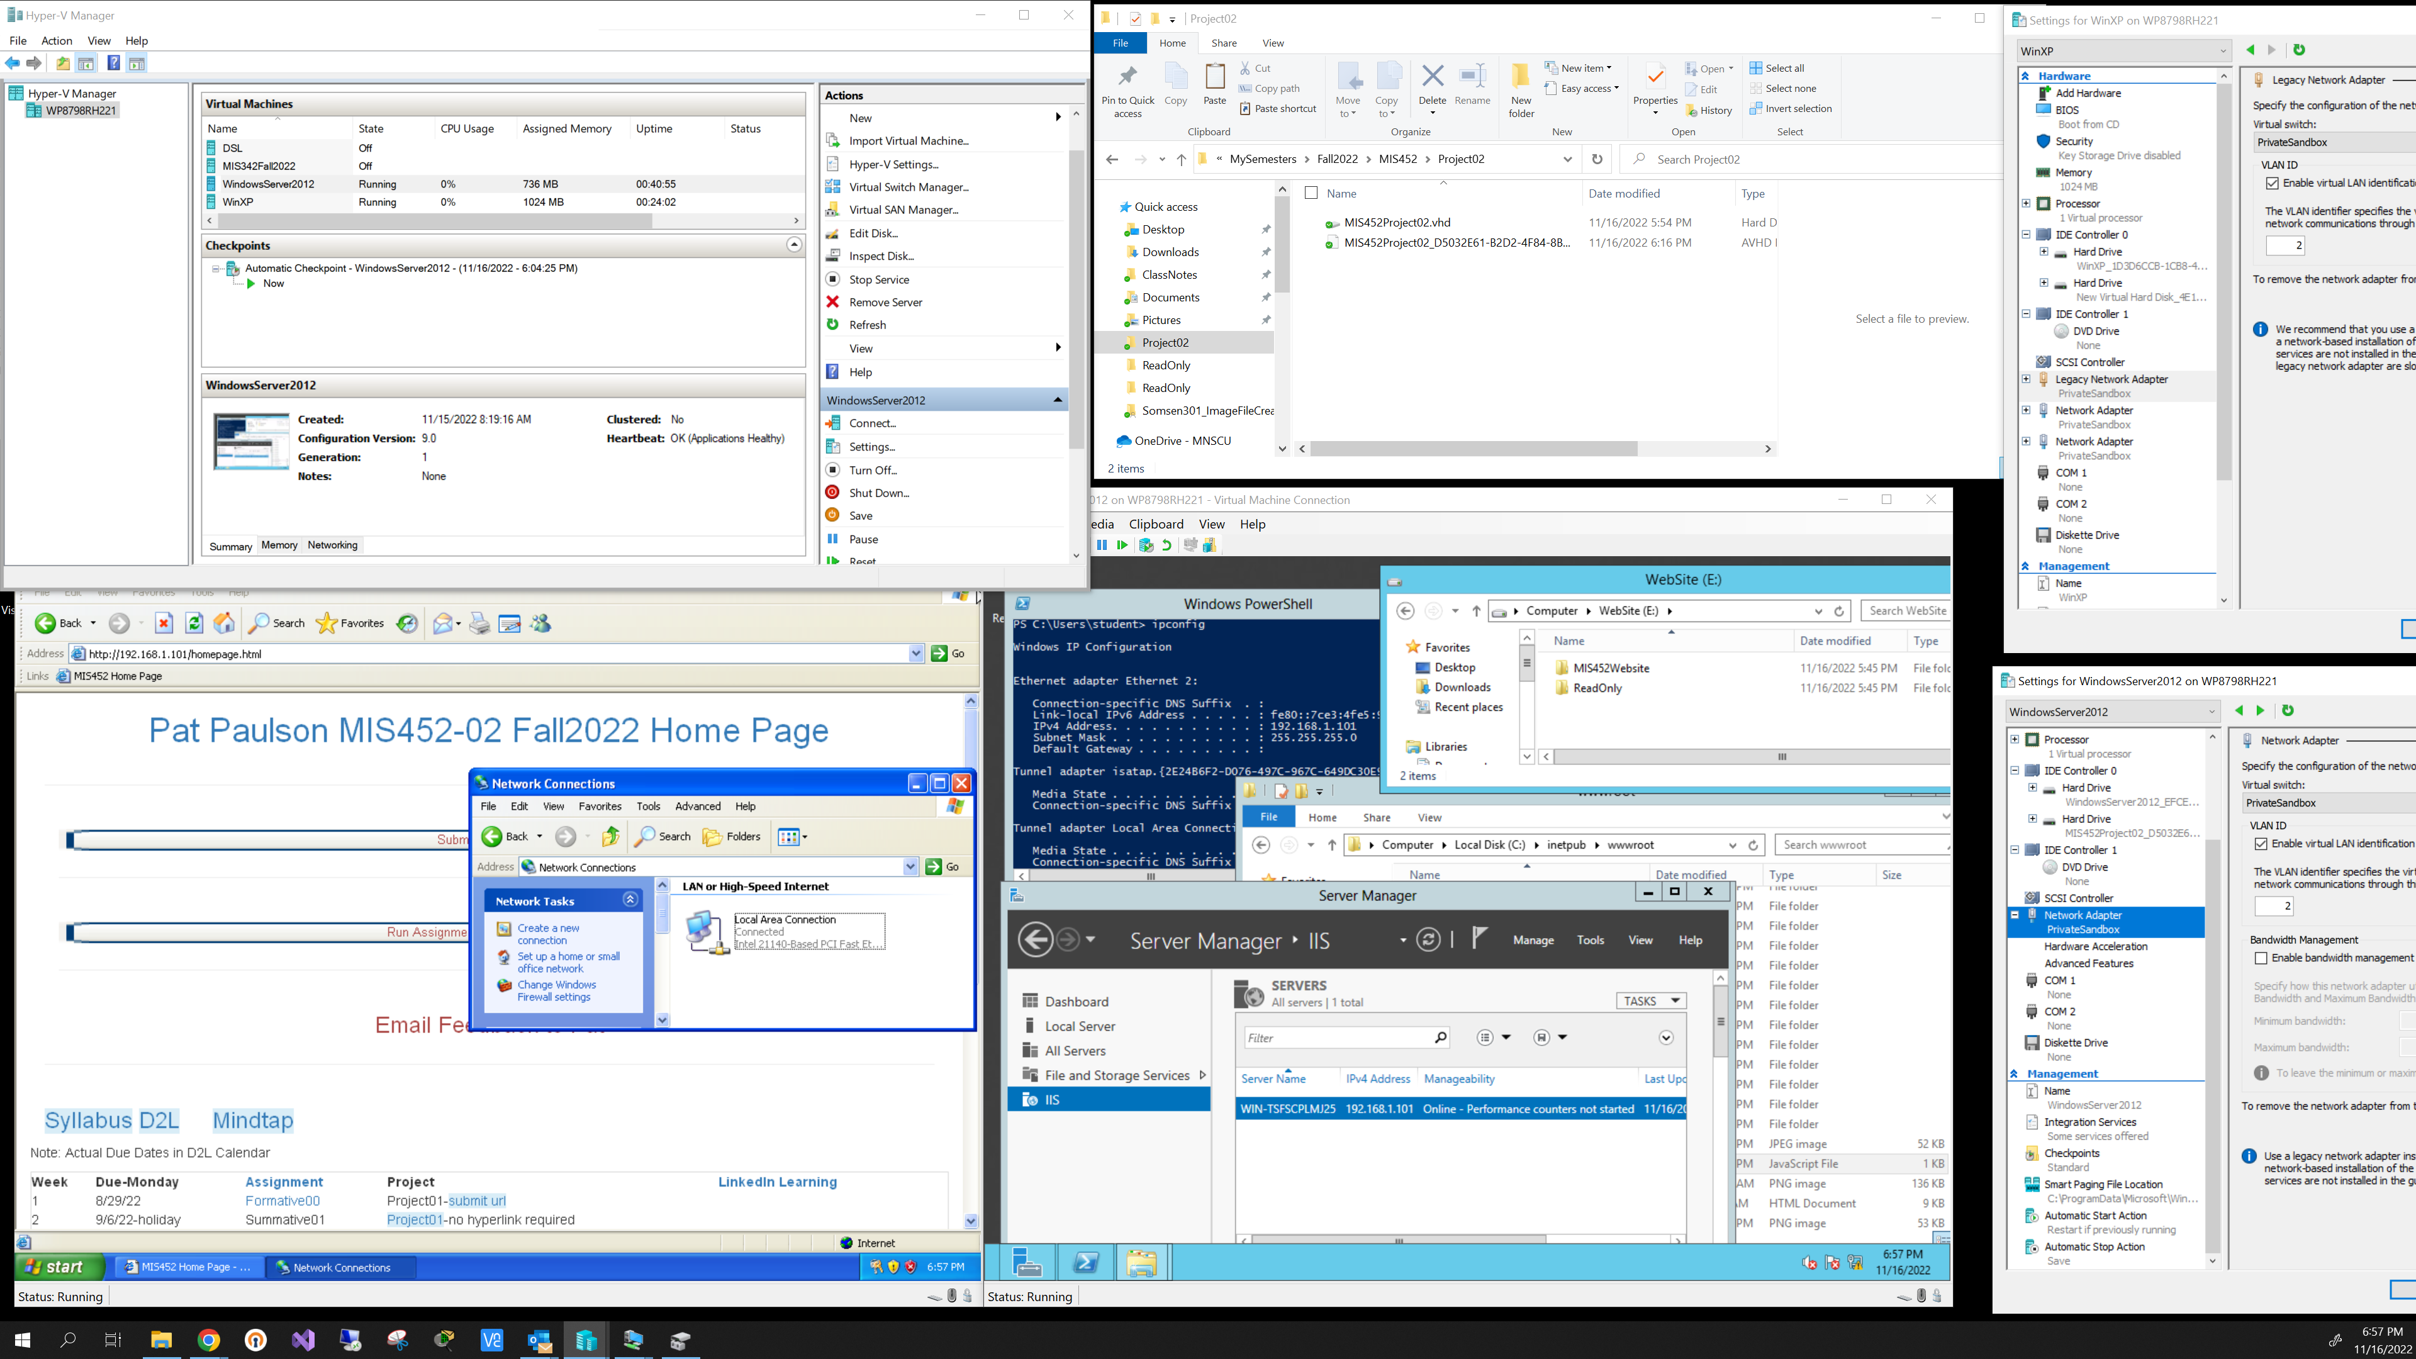
Task: Click Folders button in Network Connections toolbar
Action: [x=732, y=837]
